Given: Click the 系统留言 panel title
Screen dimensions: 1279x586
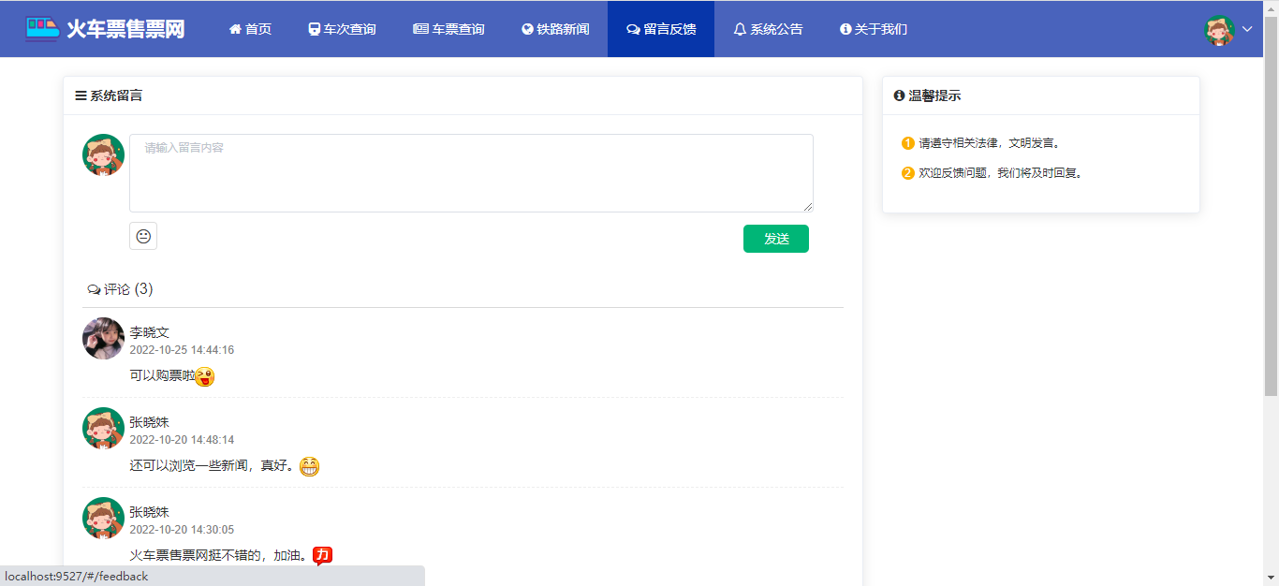Looking at the screenshot, I should (116, 95).
